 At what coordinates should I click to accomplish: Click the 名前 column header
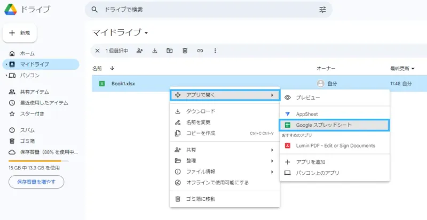[x=97, y=69]
